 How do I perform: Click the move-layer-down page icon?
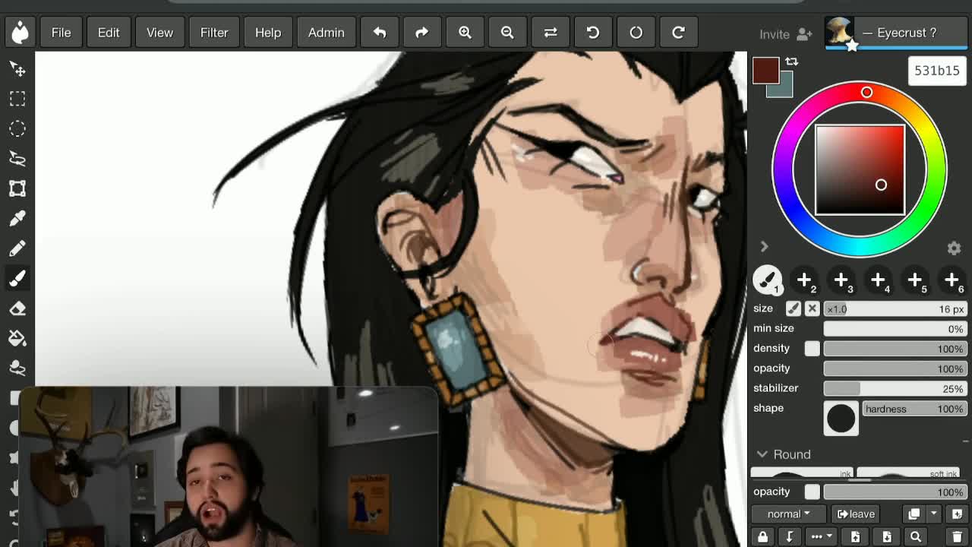(x=886, y=537)
